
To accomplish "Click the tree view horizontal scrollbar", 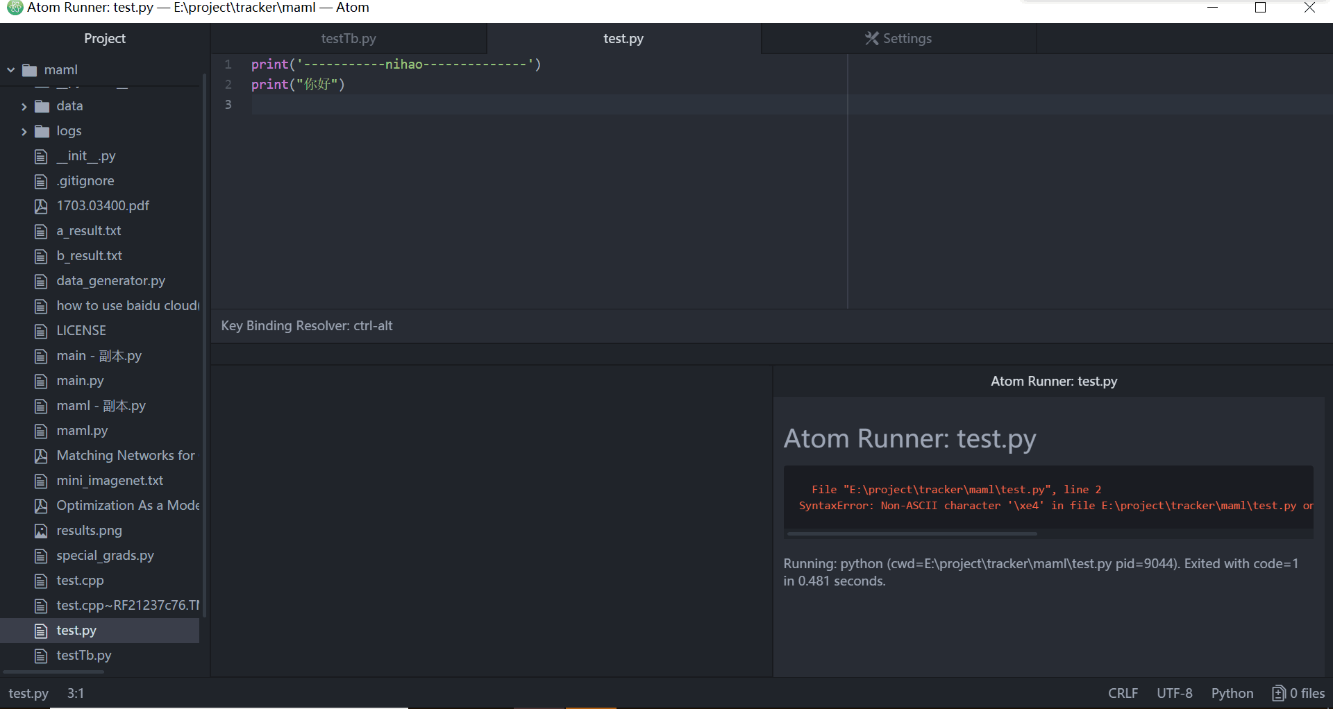I will click(54, 672).
